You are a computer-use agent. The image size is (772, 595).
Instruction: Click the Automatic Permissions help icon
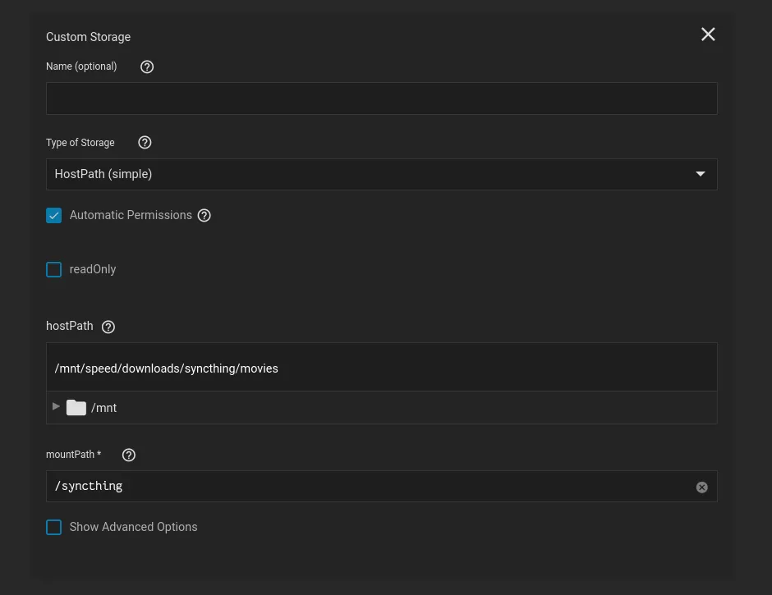click(x=204, y=216)
